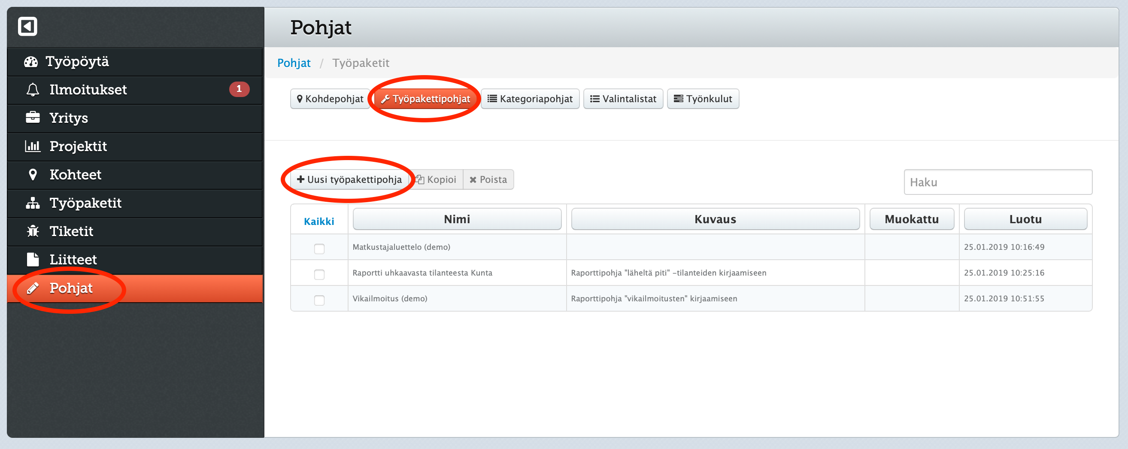Select the Kohteet map pin icon
Screen dimensions: 1128x449
coord(32,175)
